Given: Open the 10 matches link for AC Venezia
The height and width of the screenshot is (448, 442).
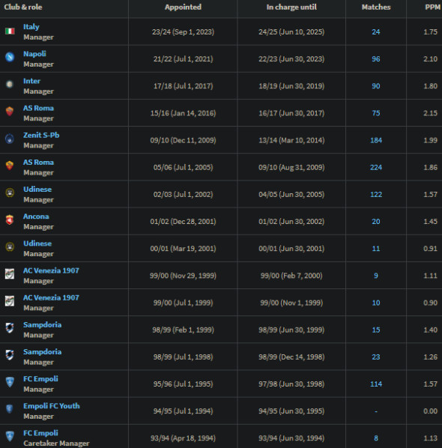Looking at the screenshot, I should 376,303.
